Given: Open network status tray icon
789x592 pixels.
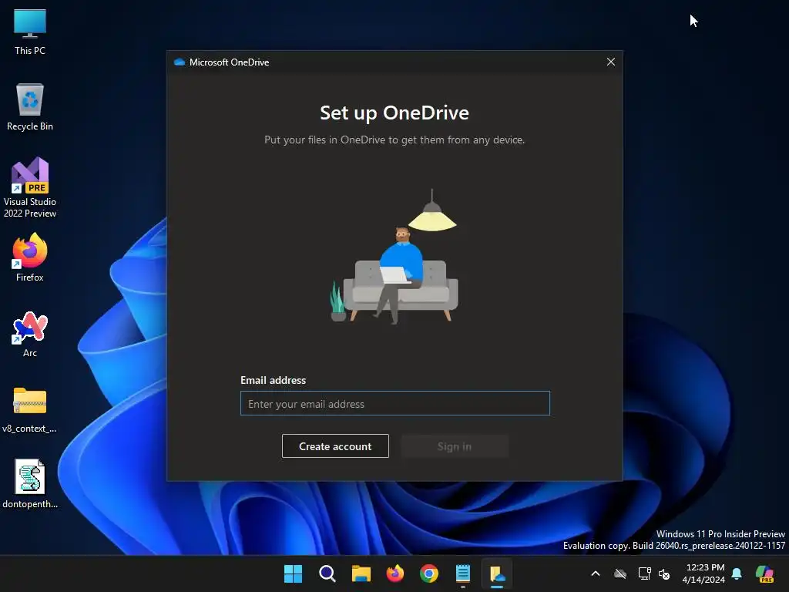Looking at the screenshot, I should [x=645, y=573].
